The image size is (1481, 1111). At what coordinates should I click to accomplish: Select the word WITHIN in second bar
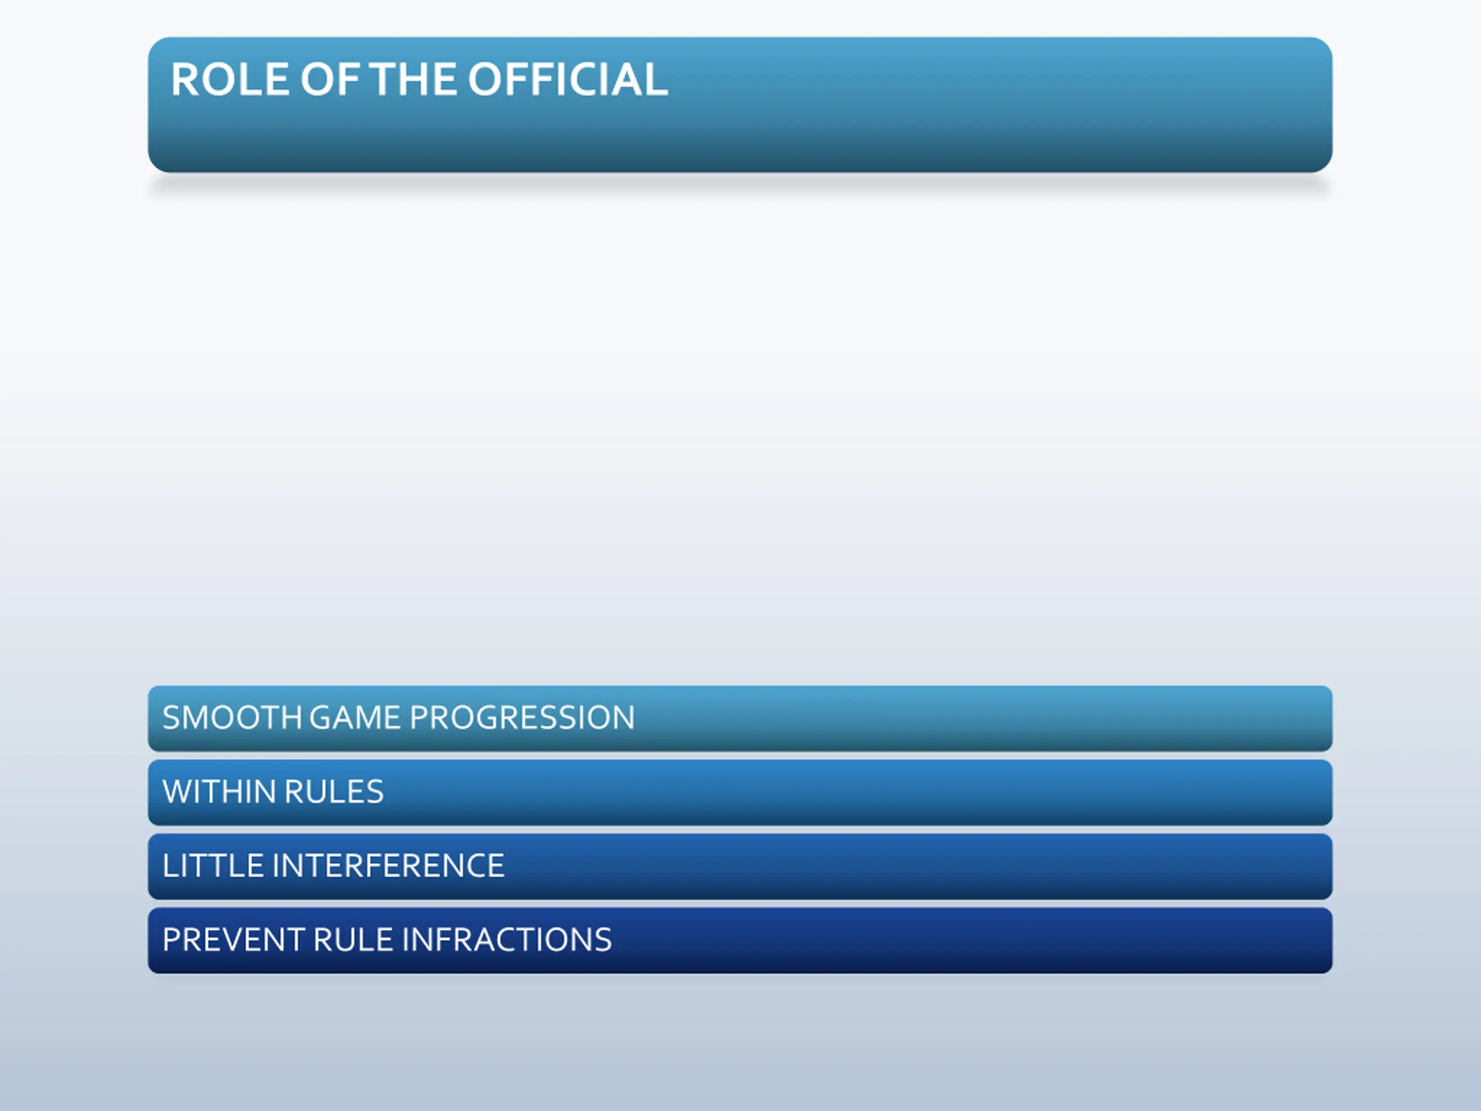pyautogui.click(x=220, y=792)
